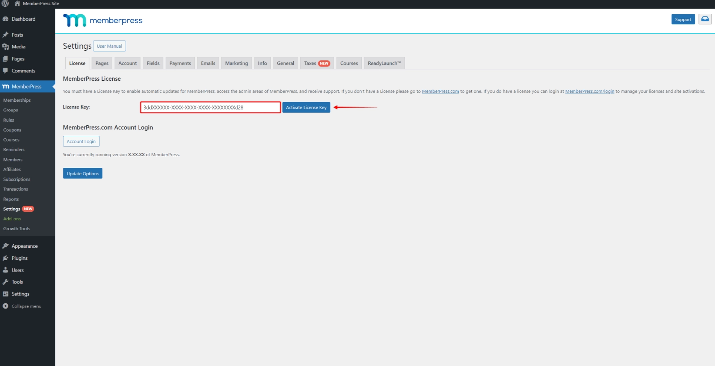Viewport: 715px width, 366px height.
Task: Click MemberPress Site in the admin bar
Action: pos(41,3)
